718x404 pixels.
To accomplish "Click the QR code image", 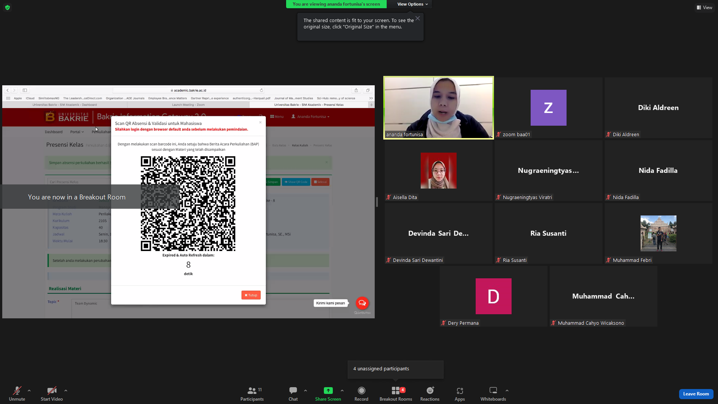I will tap(188, 203).
